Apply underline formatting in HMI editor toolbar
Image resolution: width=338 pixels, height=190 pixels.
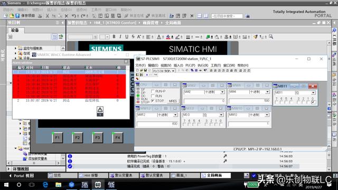tap(127, 37)
